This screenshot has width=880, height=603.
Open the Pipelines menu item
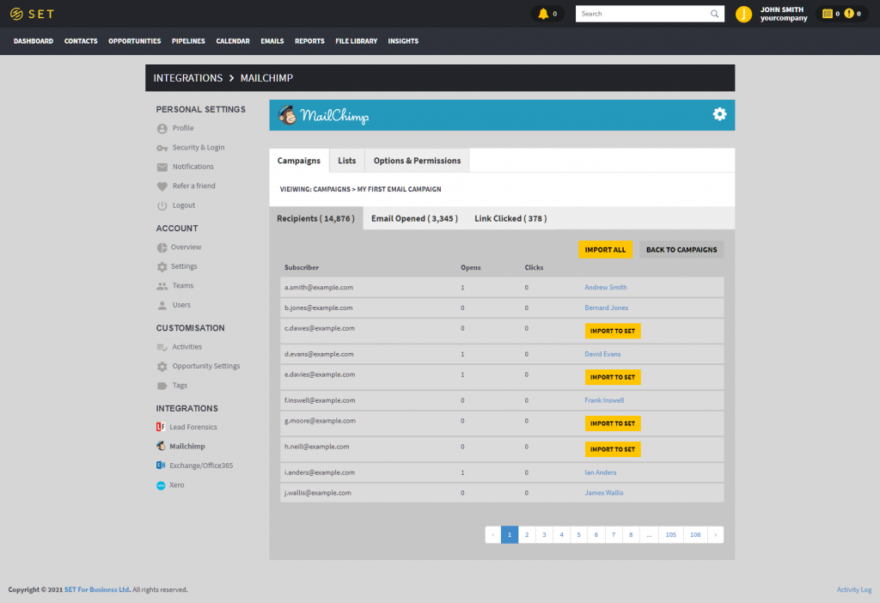click(188, 41)
